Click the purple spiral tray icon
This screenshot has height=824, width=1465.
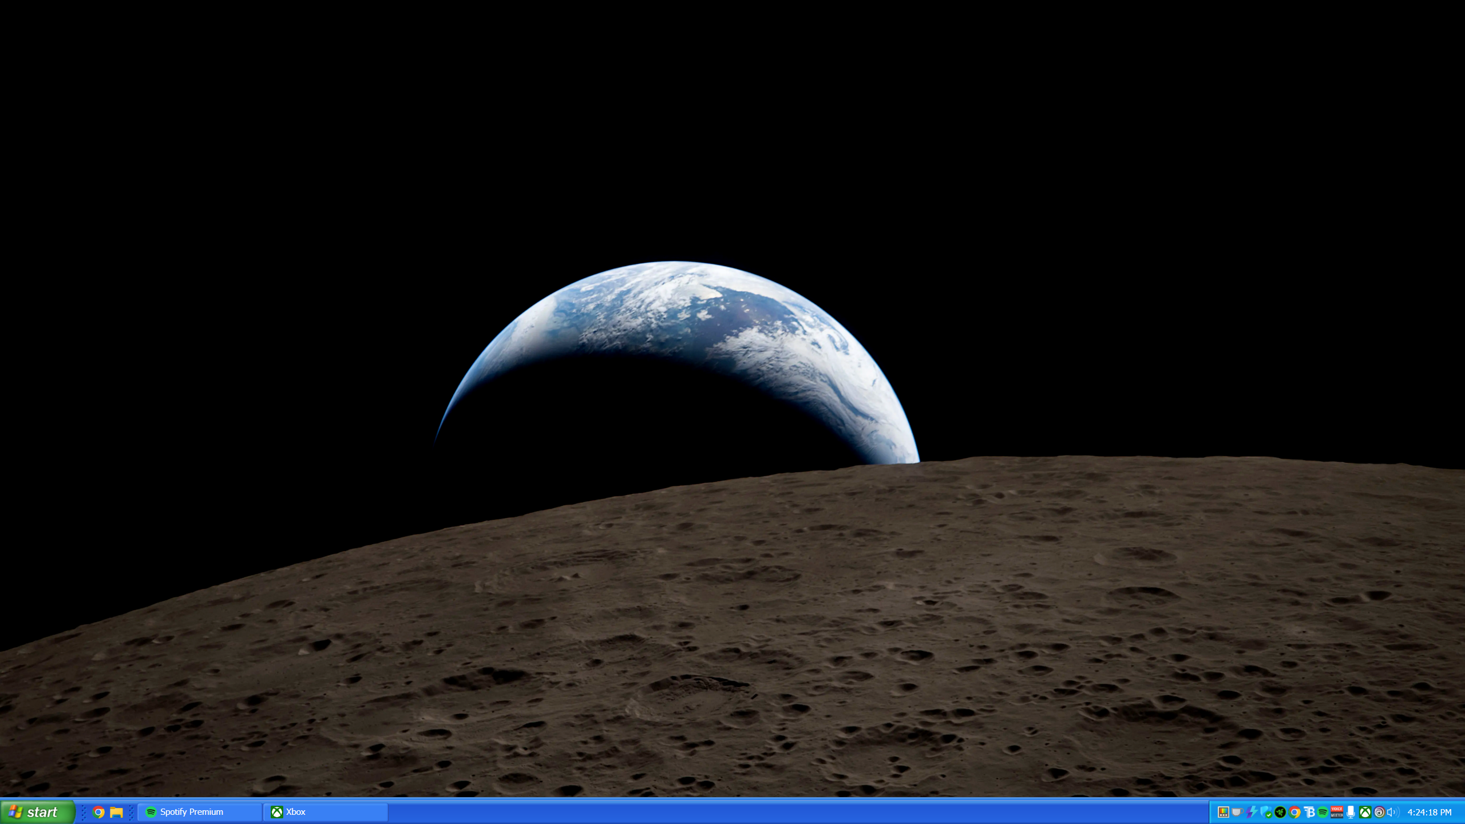(1379, 812)
